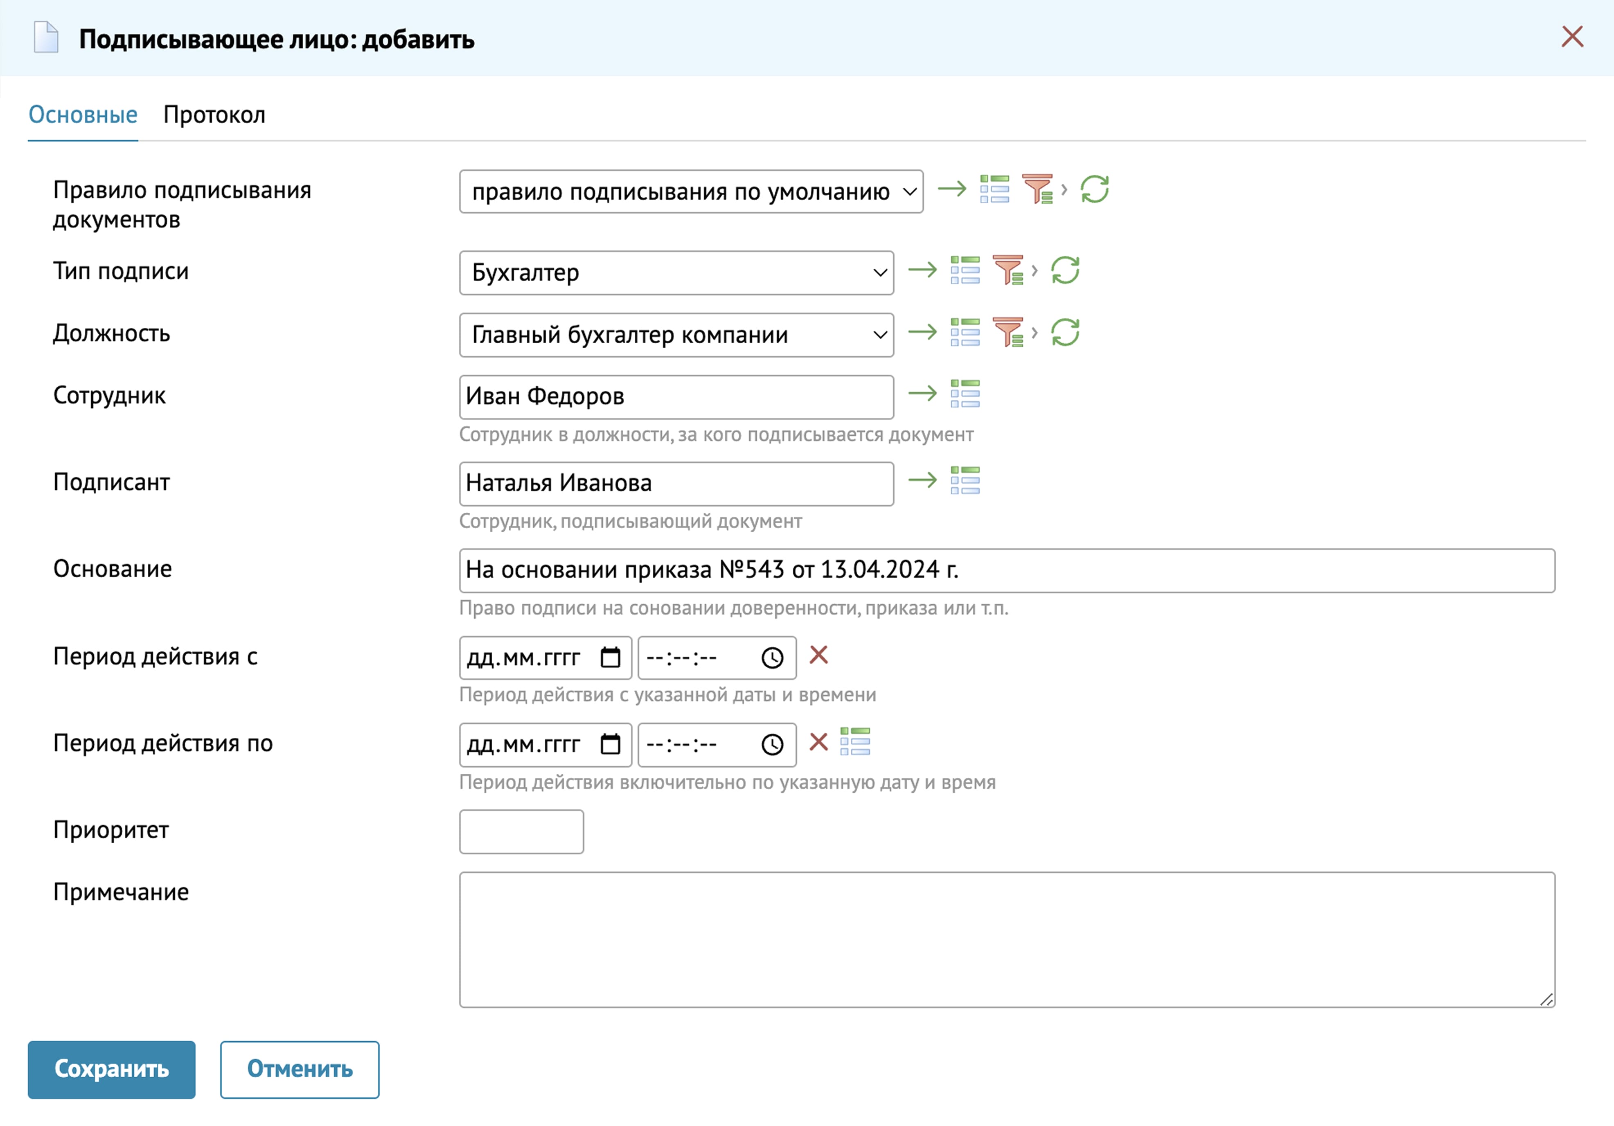The image size is (1614, 1126).
Task: Click go-to arrow beside Должность
Action: click(923, 332)
